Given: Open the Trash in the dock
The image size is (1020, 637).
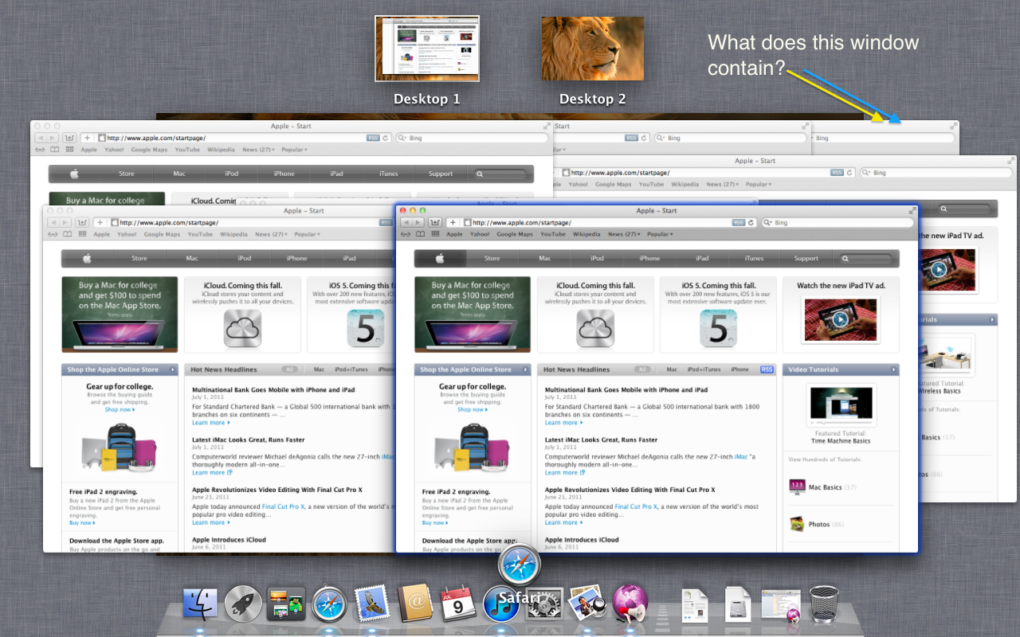Looking at the screenshot, I should tap(824, 604).
